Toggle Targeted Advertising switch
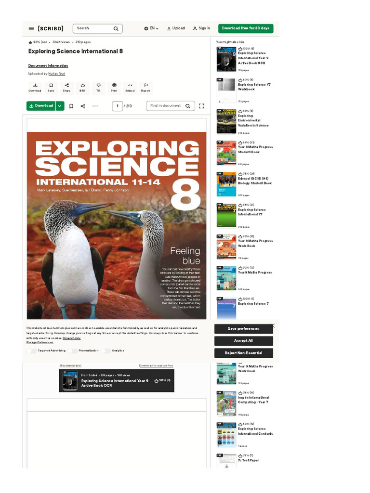The width and height of the screenshot is (370, 493). point(32,350)
